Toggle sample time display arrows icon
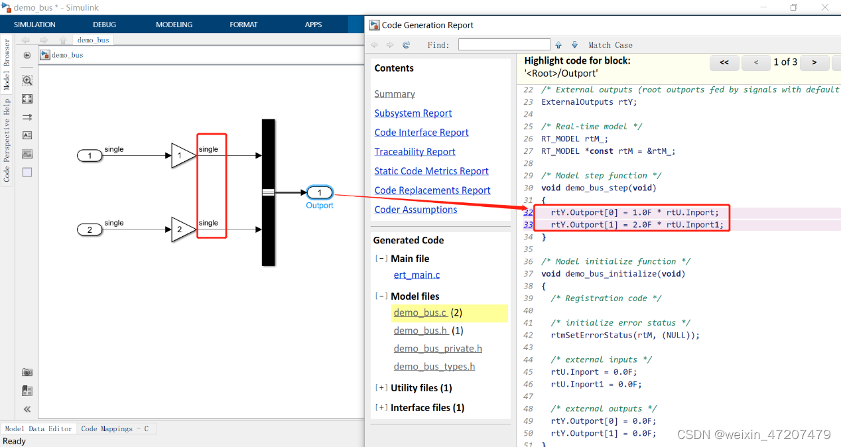The height and width of the screenshot is (447, 841). 27,117
